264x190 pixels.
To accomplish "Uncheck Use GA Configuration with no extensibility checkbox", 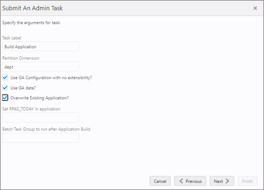I will (x=5, y=78).
